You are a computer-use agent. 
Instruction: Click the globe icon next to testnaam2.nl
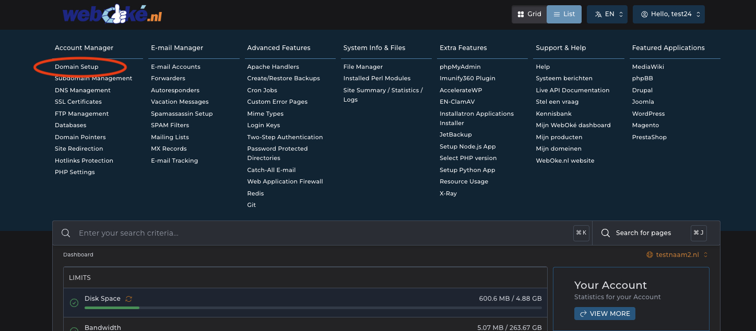(x=649, y=255)
